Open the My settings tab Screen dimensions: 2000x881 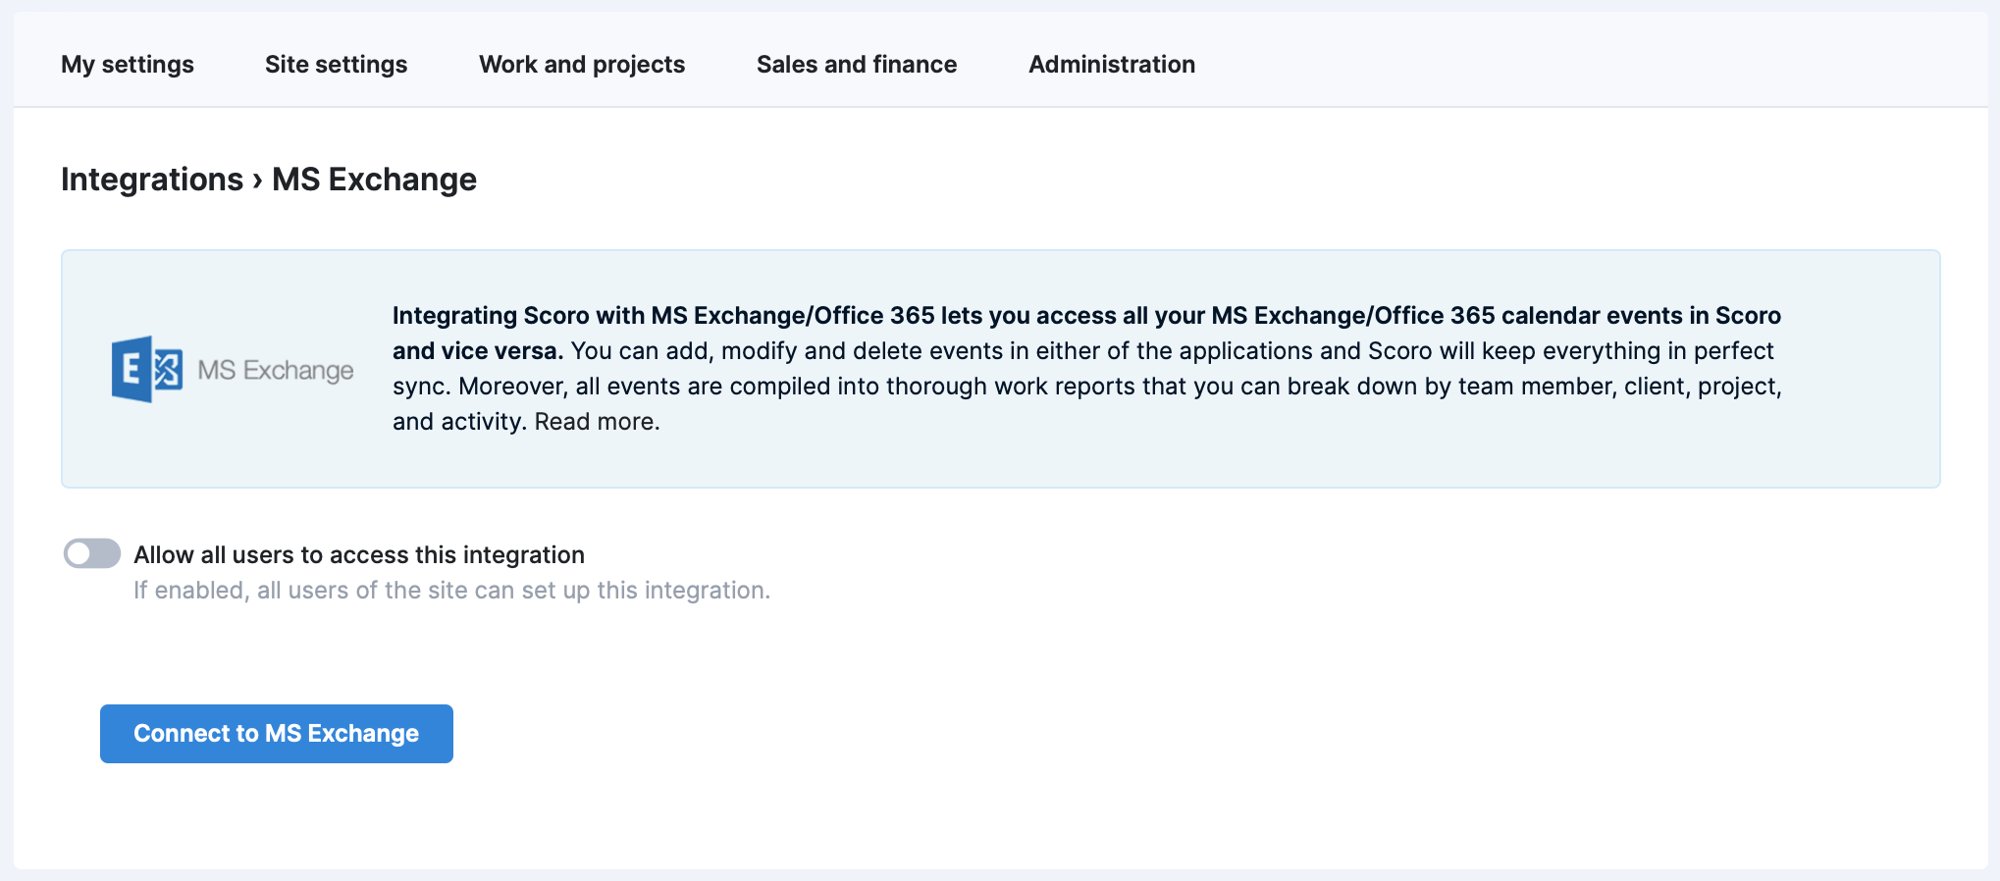click(x=128, y=65)
